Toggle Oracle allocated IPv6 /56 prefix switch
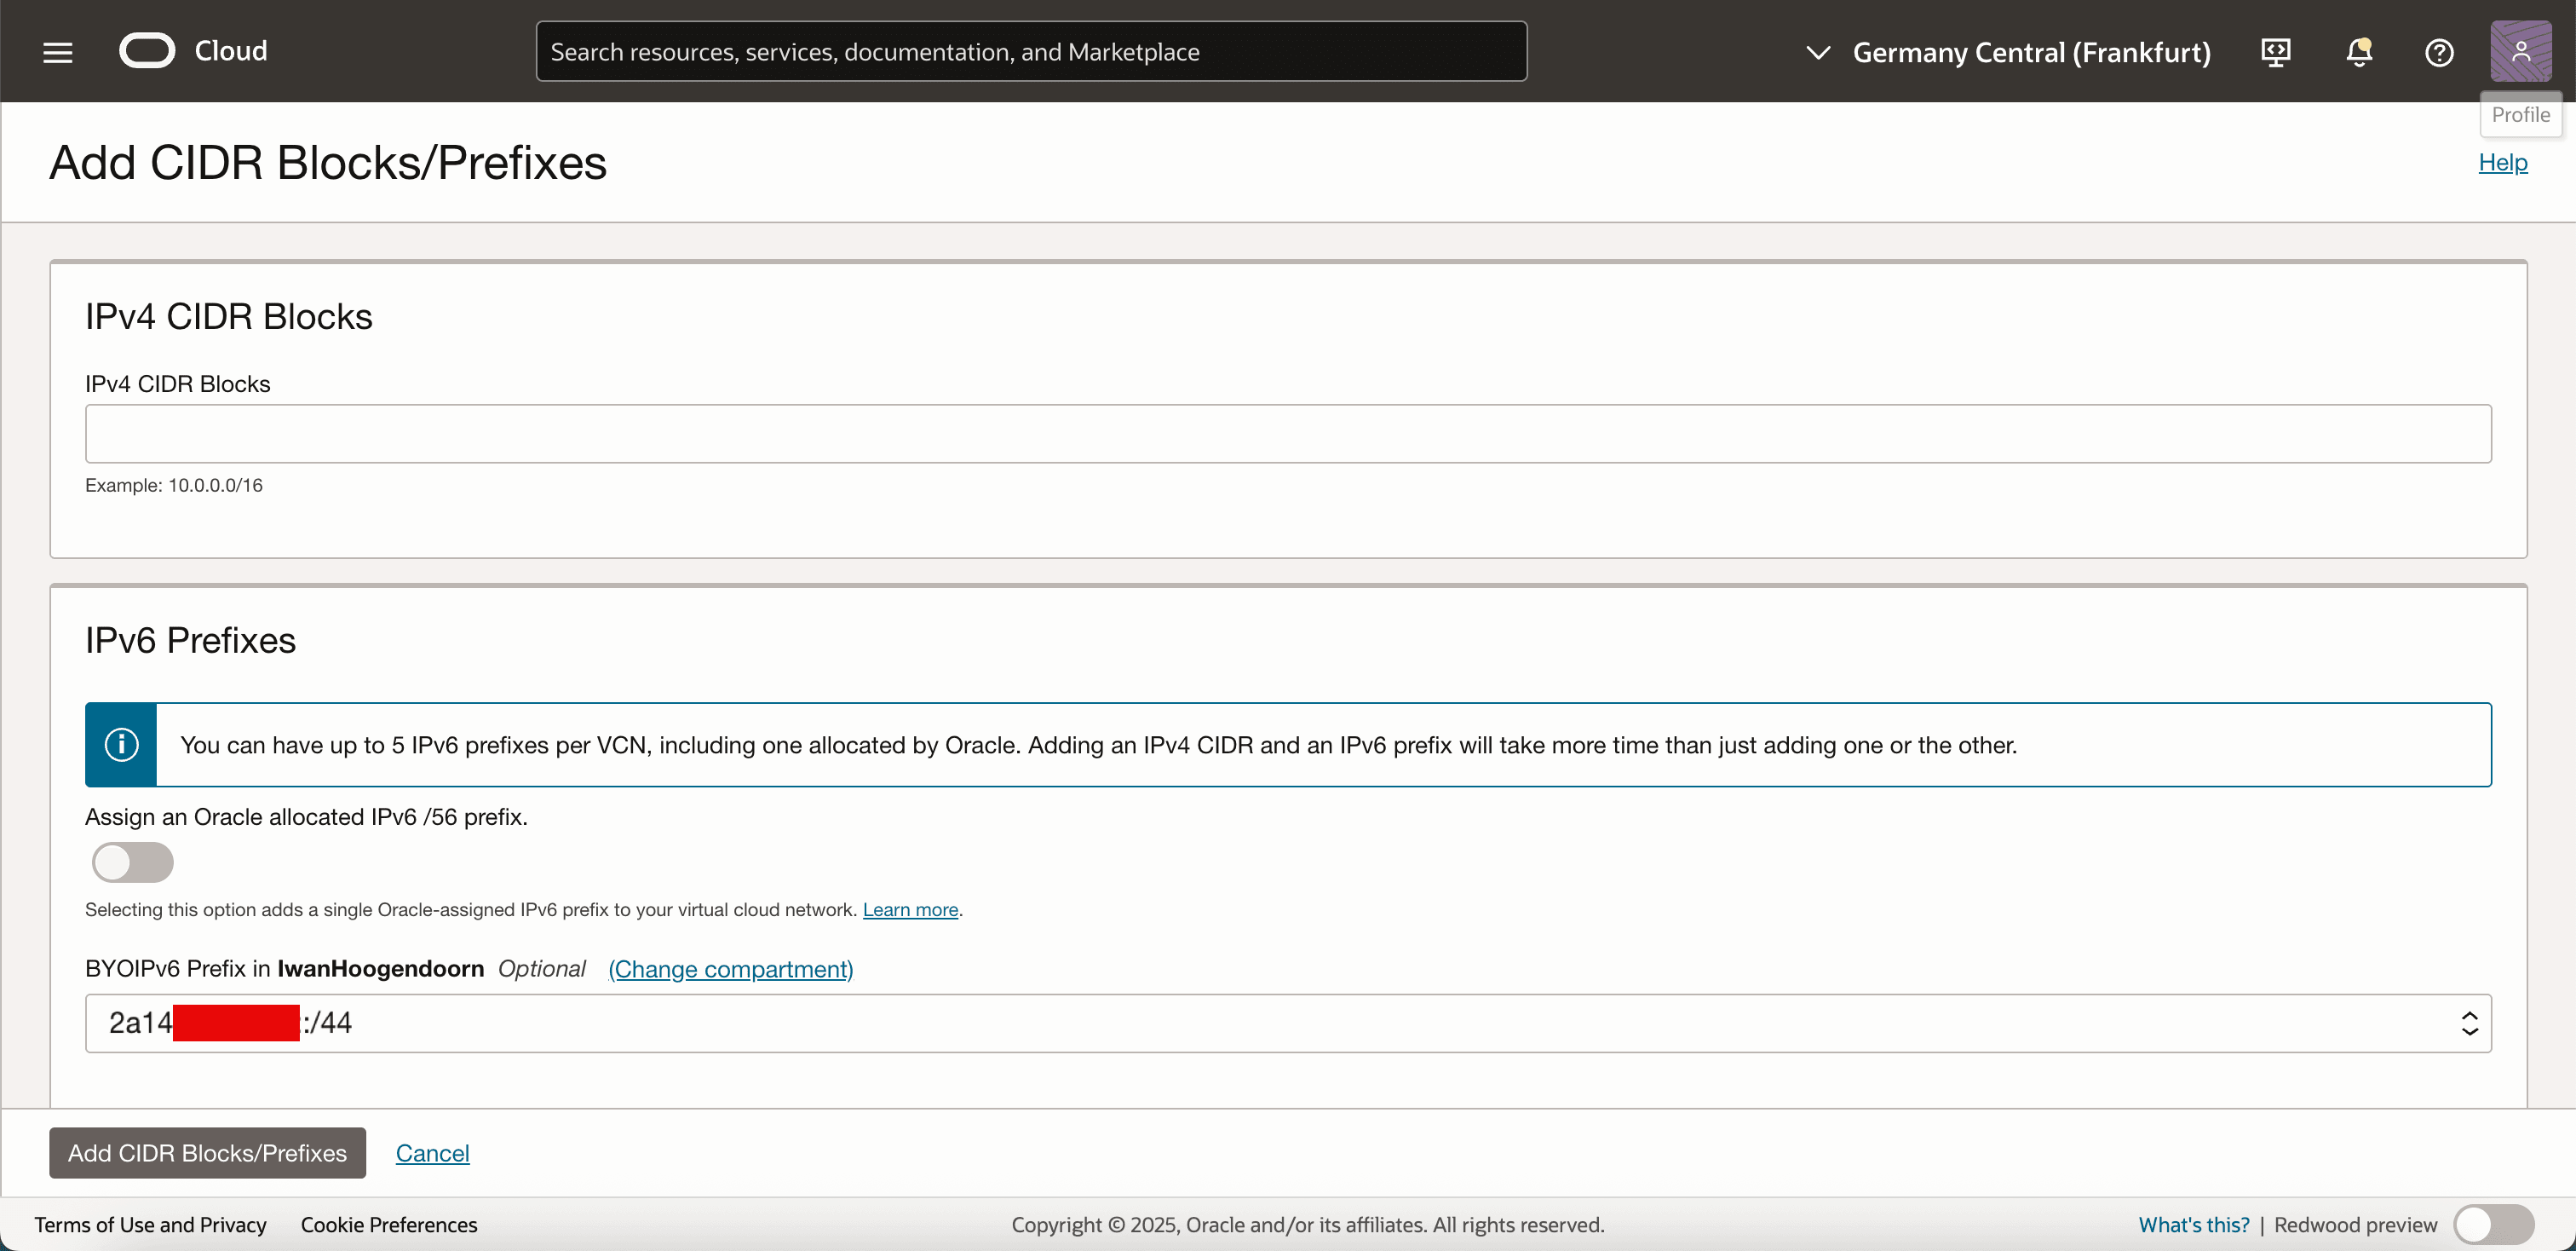2576x1251 pixels. click(x=133, y=862)
